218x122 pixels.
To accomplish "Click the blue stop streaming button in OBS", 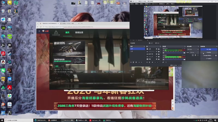I will [x=209, y=49].
